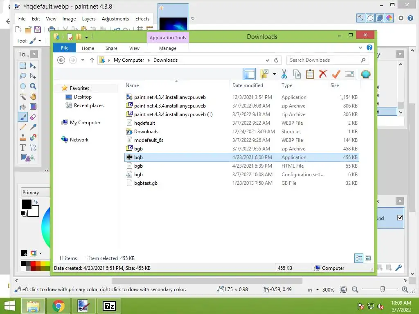Select the Ellipse Select tool
Image resolution: width=419 pixels, height=314 pixels.
(x=23, y=86)
